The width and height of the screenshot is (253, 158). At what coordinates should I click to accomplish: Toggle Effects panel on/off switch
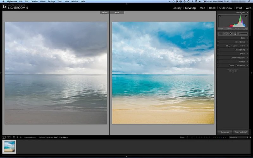click(218, 61)
